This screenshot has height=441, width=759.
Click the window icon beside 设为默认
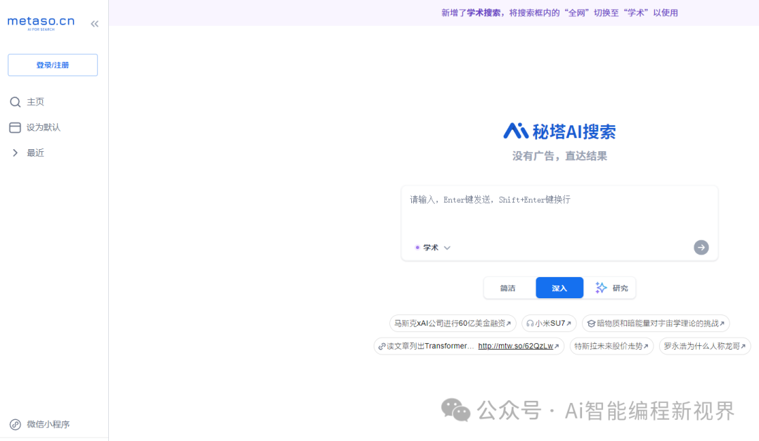point(15,127)
